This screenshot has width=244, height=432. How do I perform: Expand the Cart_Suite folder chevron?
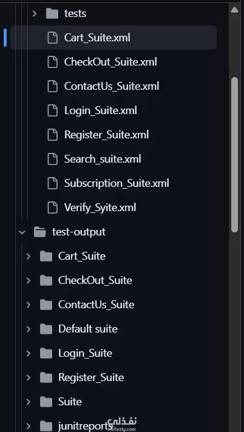tap(29, 256)
